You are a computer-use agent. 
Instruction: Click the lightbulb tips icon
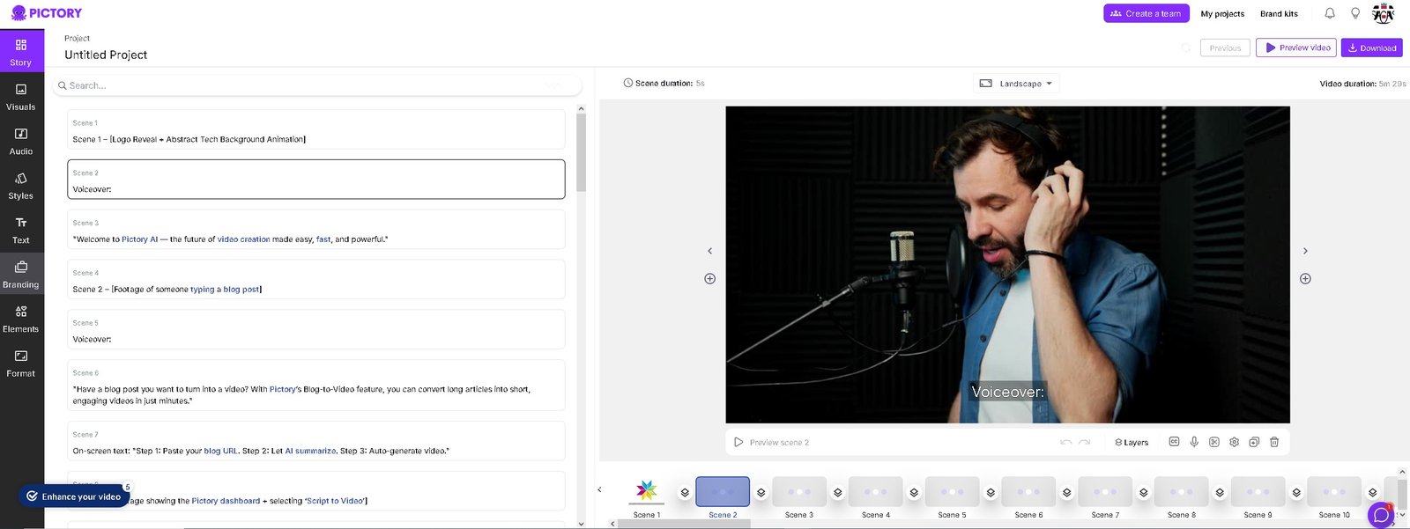click(x=1355, y=13)
